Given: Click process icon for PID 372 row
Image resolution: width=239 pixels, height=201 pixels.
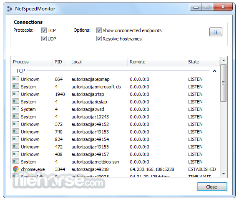Looking at the screenshot, I should 16,124.
